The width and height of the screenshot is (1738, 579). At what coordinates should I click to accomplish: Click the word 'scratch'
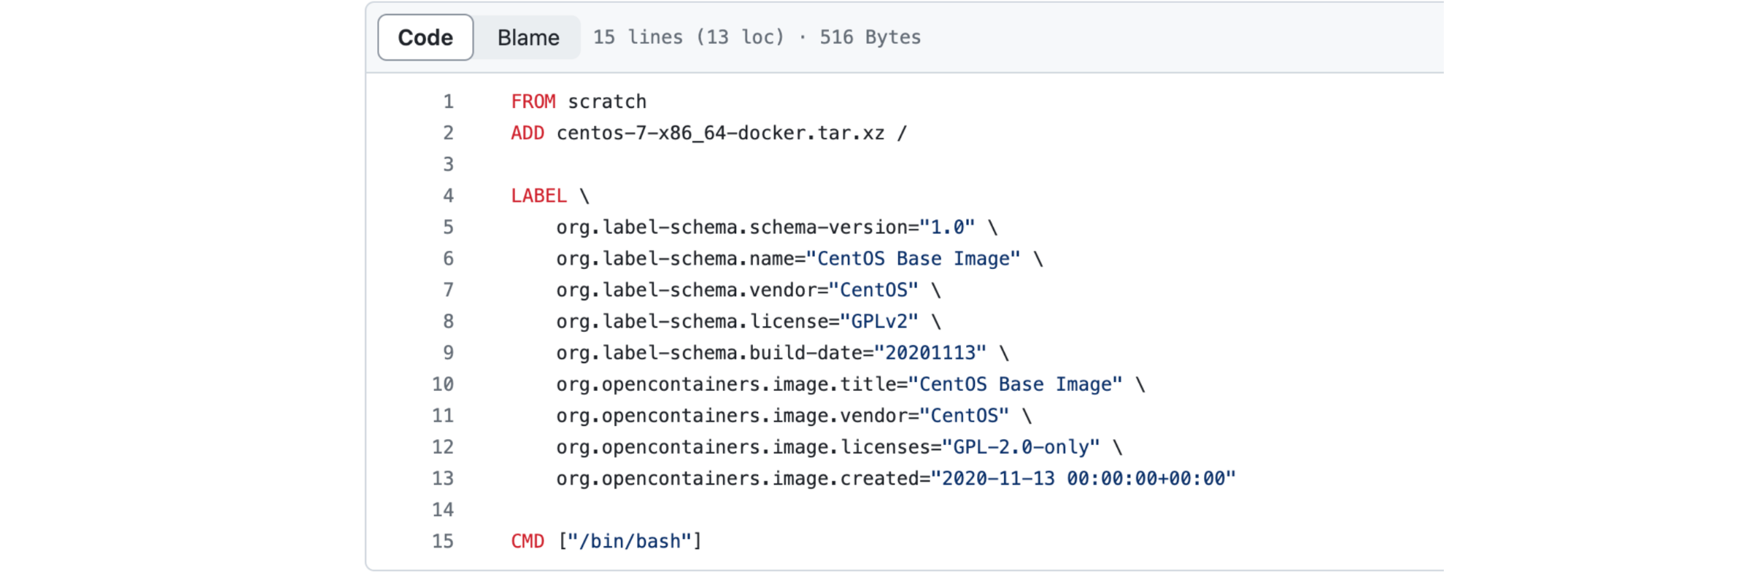(607, 101)
